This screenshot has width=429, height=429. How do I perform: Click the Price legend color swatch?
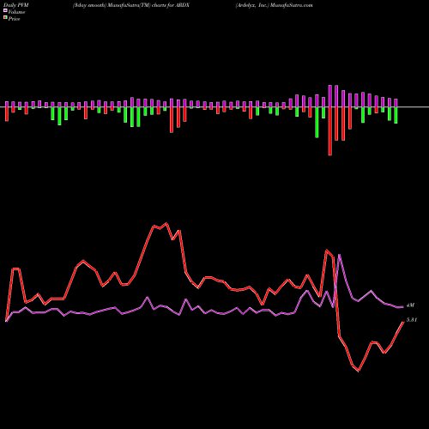click(x=5, y=18)
